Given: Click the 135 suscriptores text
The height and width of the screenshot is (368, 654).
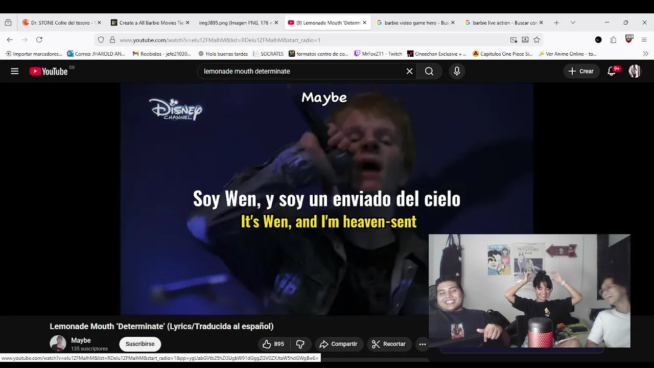Looking at the screenshot, I should (89, 349).
